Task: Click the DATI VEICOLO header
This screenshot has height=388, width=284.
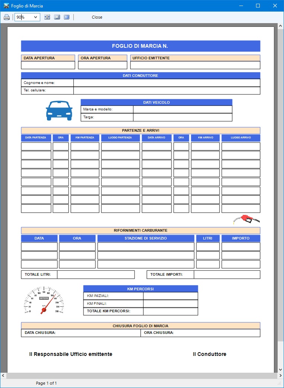Action: coord(157,102)
